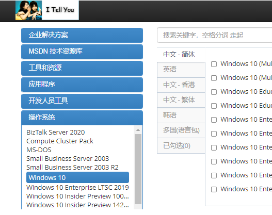Check the first Windows 10 (Mul... checkbox
272x215 pixels.
214,64
